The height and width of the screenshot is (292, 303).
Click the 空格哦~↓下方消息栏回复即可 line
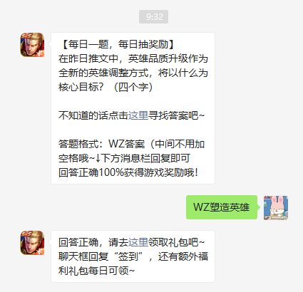(x=124, y=158)
